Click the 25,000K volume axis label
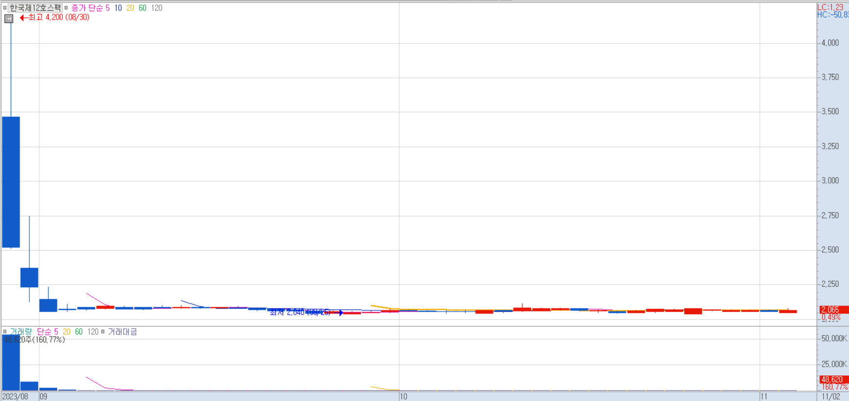The image size is (849, 401). [834, 364]
